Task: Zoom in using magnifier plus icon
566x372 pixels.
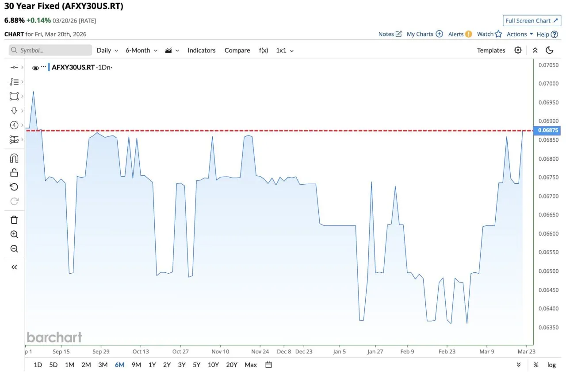Action: point(14,234)
